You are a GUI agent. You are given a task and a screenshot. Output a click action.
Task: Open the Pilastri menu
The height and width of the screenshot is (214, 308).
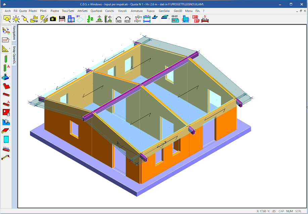tap(33, 11)
